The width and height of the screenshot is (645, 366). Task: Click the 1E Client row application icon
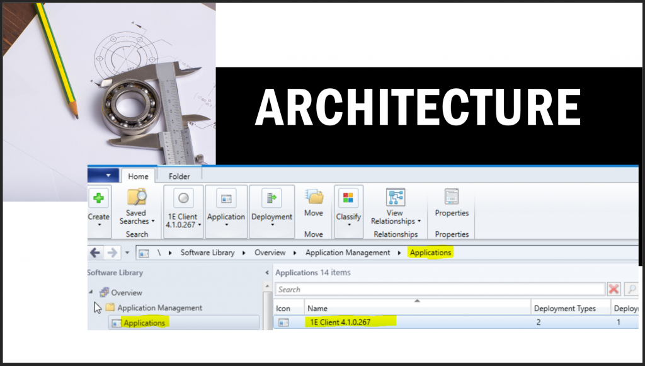[283, 323]
